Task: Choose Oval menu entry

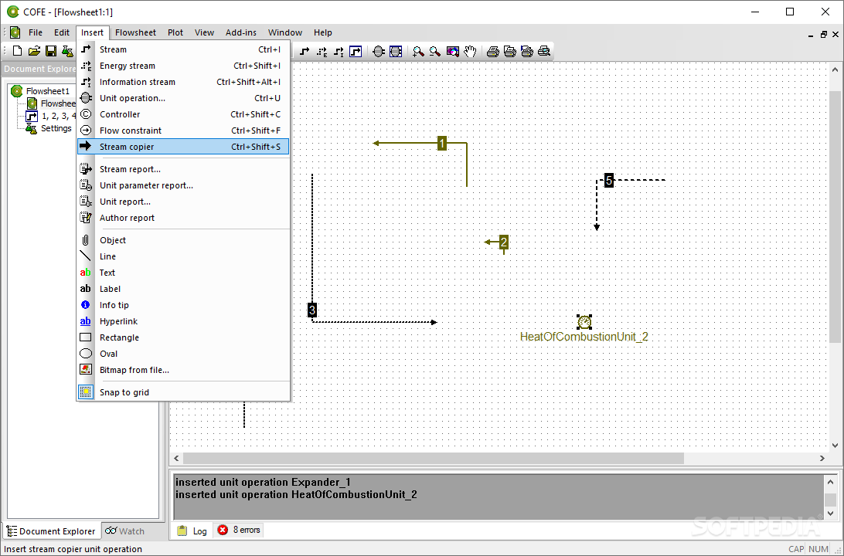Action: tap(183, 353)
